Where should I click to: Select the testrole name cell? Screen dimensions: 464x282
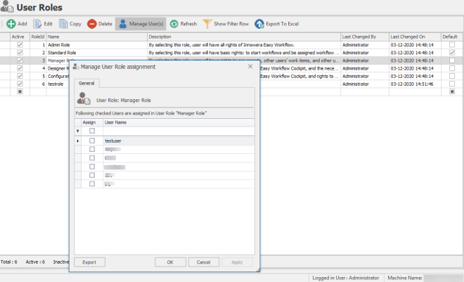pyautogui.click(x=58, y=84)
